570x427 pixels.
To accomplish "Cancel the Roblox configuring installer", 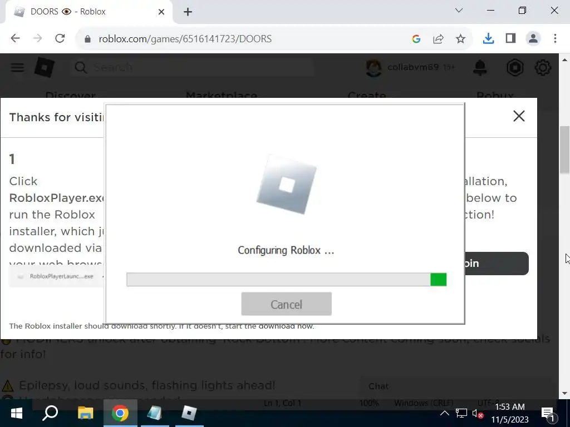I will tap(286, 304).
